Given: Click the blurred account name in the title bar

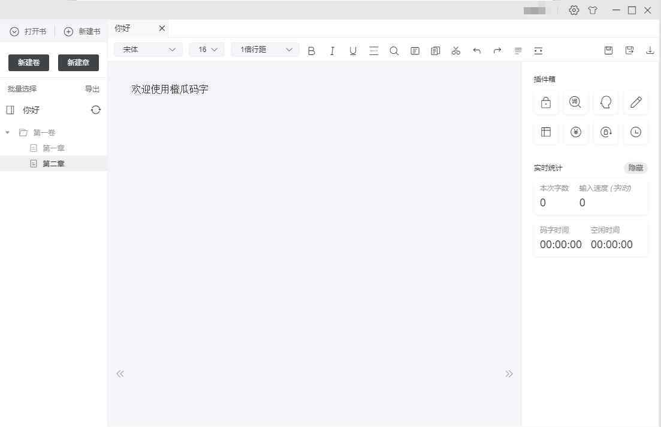Looking at the screenshot, I should pyautogui.click(x=535, y=11).
